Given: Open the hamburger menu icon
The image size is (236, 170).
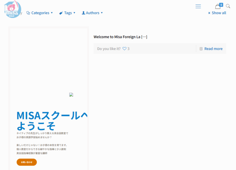Looking at the screenshot, I should coord(198,6).
